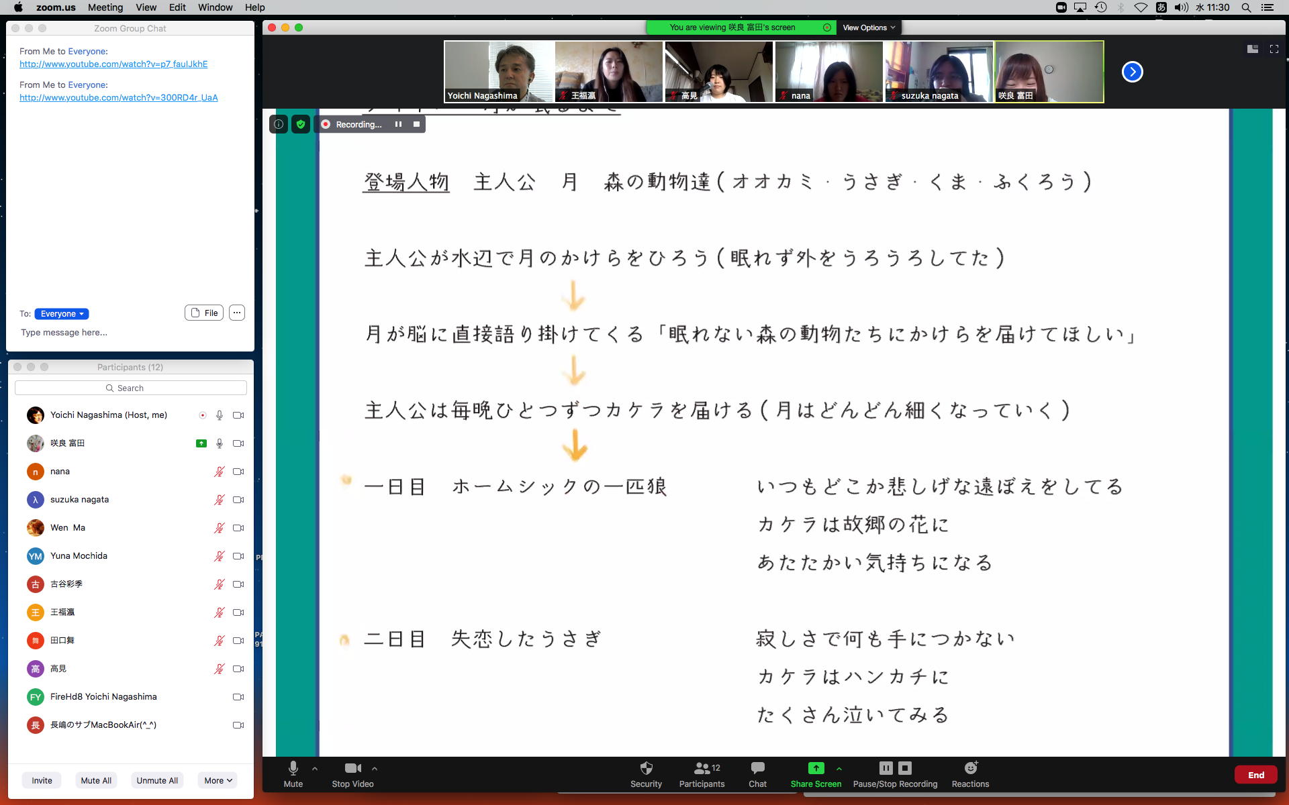
Task: Click the participants Search field
Action: coord(131,388)
